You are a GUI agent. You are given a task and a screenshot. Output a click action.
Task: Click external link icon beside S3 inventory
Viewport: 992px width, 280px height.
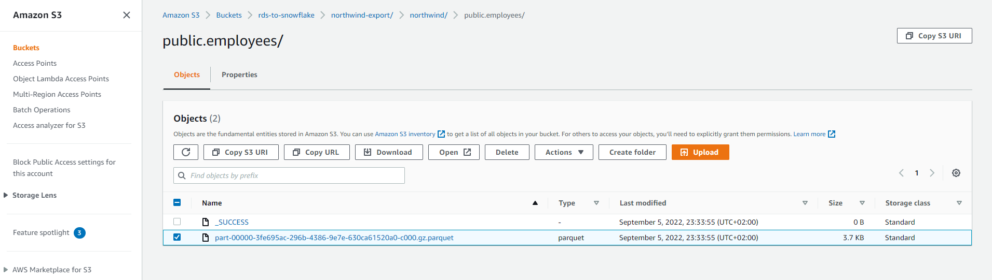click(441, 134)
